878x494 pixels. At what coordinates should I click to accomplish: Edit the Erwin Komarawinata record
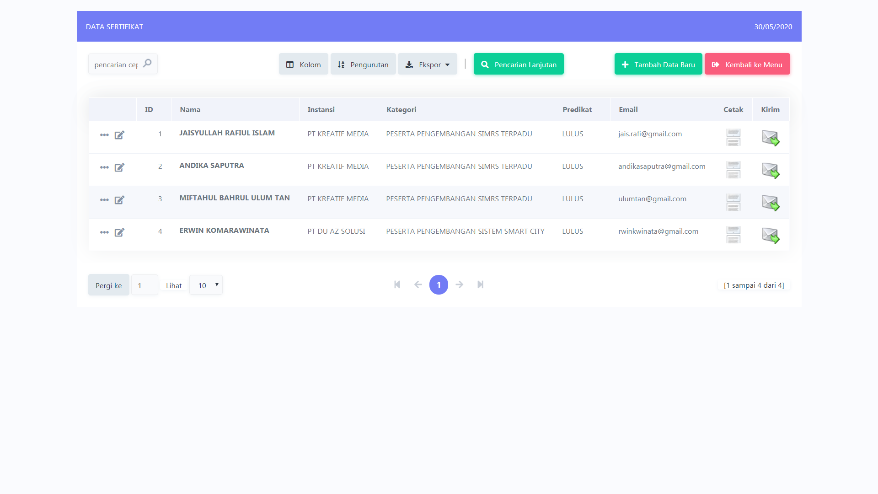coord(119,232)
